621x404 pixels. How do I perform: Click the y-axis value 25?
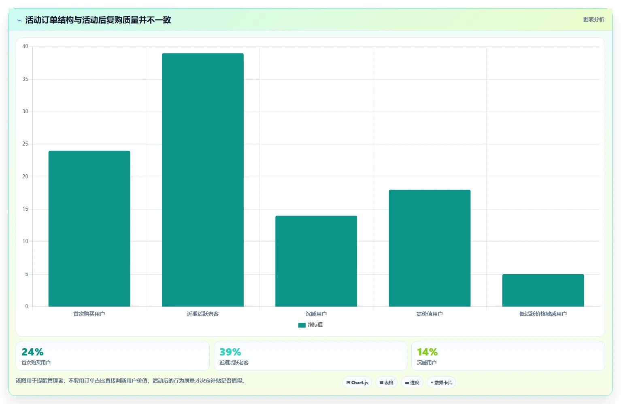point(25,144)
